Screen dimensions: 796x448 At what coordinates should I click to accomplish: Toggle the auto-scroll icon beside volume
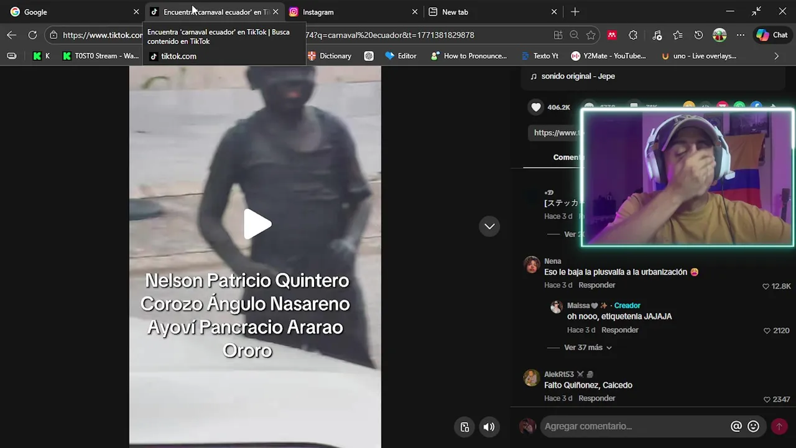click(465, 427)
